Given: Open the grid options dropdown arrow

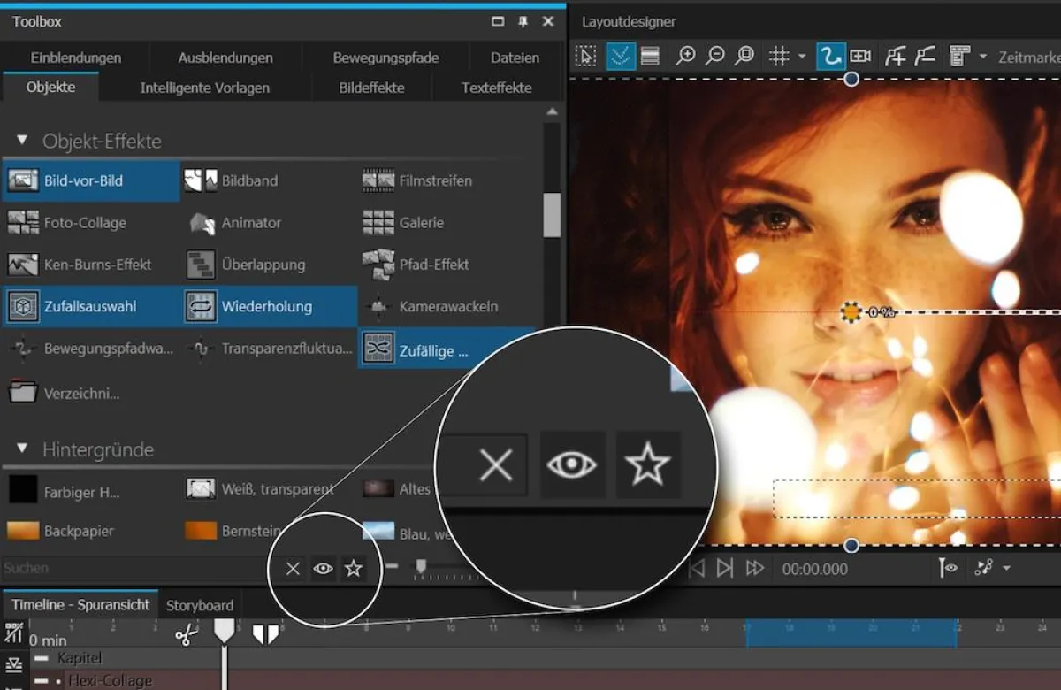Looking at the screenshot, I should [x=802, y=57].
